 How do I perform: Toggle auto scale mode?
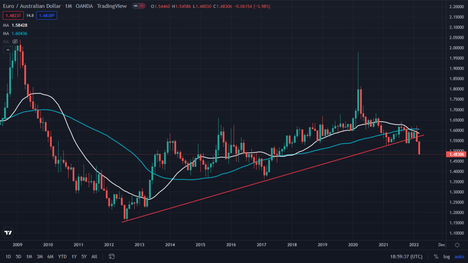coord(458,257)
